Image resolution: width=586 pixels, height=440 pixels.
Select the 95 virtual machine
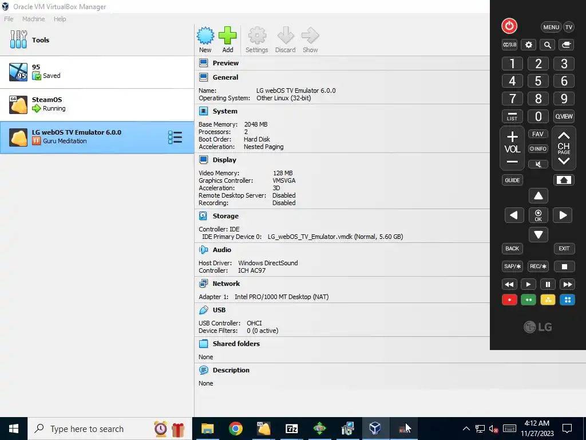point(97,72)
